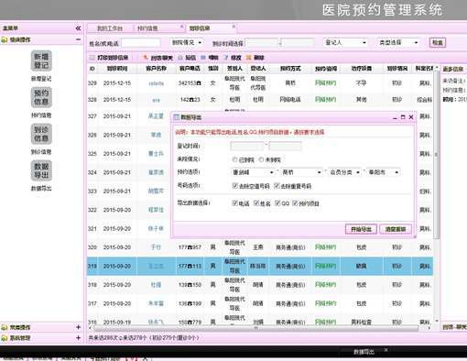The height and width of the screenshot is (361, 467).
Task: Collapse the main menu with double-arrow icon
Action: coord(78,28)
